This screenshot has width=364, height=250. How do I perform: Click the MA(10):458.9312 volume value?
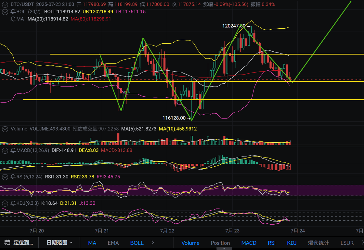178,129
